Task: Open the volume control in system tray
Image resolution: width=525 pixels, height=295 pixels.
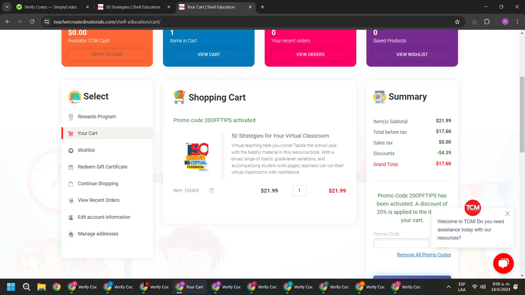Action: pos(483,287)
